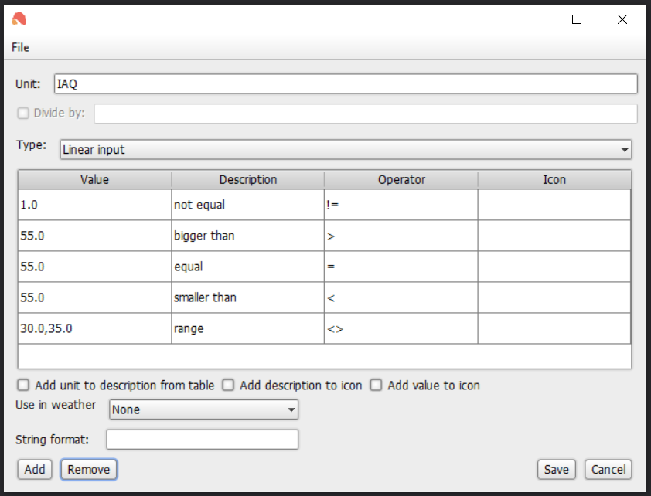Select the Value column header
Screen dimensions: 651x496
pos(94,179)
